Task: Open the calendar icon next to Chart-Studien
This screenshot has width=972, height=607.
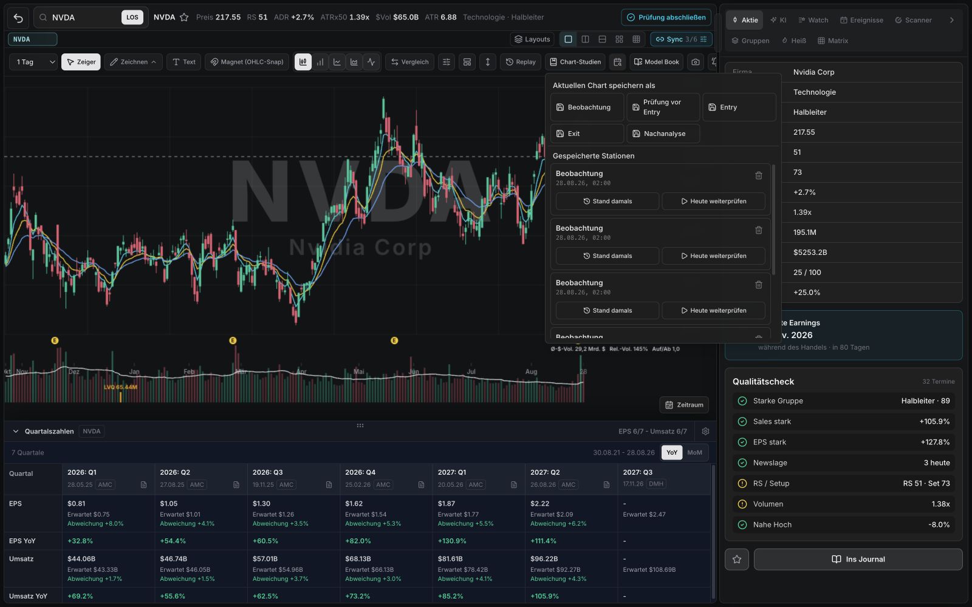Action: click(617, 62)
